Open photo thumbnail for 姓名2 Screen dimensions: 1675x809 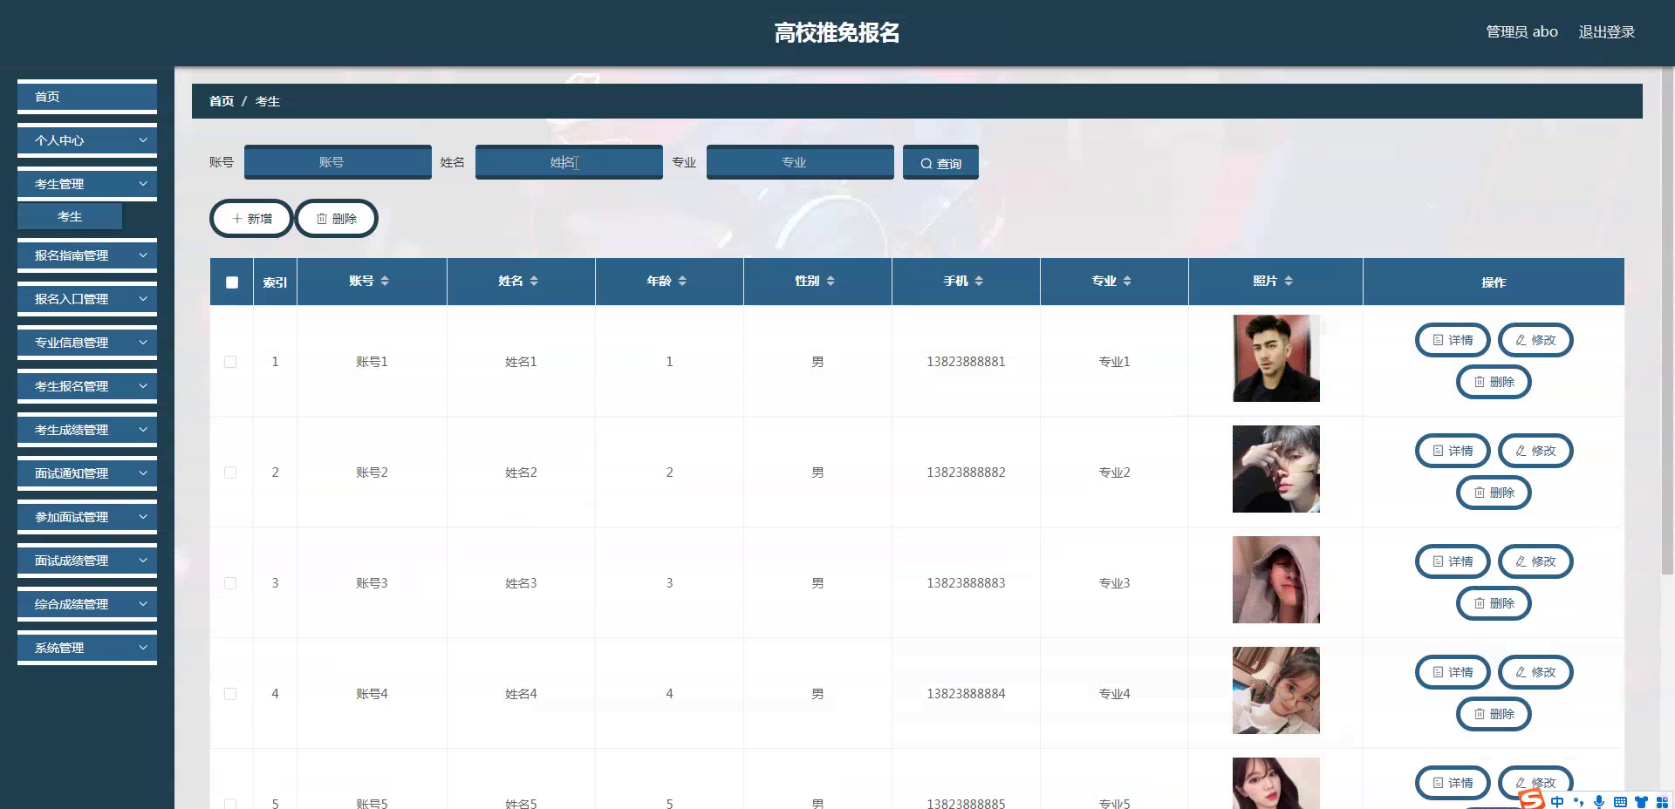click(x=1275, y=469)
